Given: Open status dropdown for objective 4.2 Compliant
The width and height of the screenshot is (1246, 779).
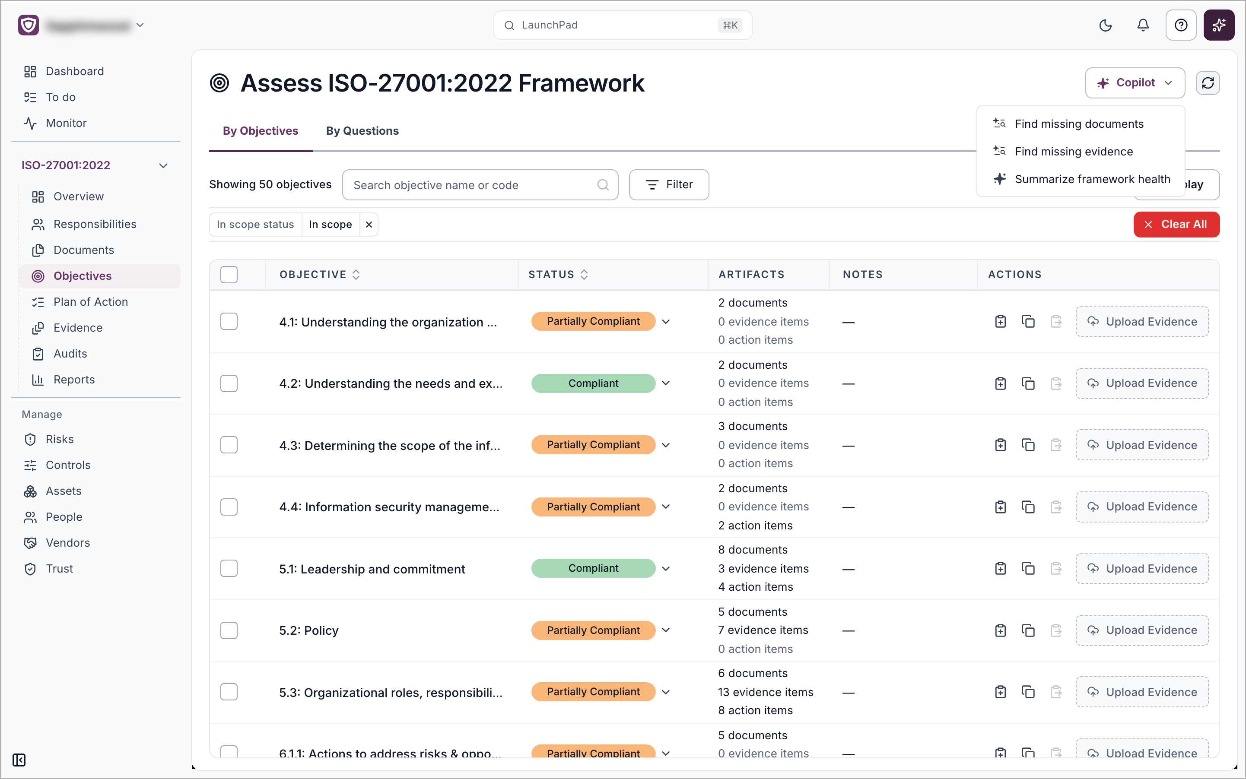Looking at the screenshot, I should point(665,383).
